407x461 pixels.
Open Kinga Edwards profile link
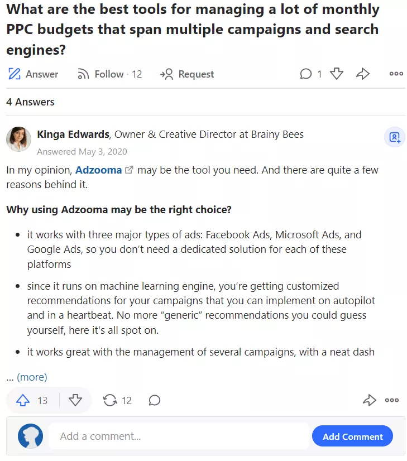point(73,135)
